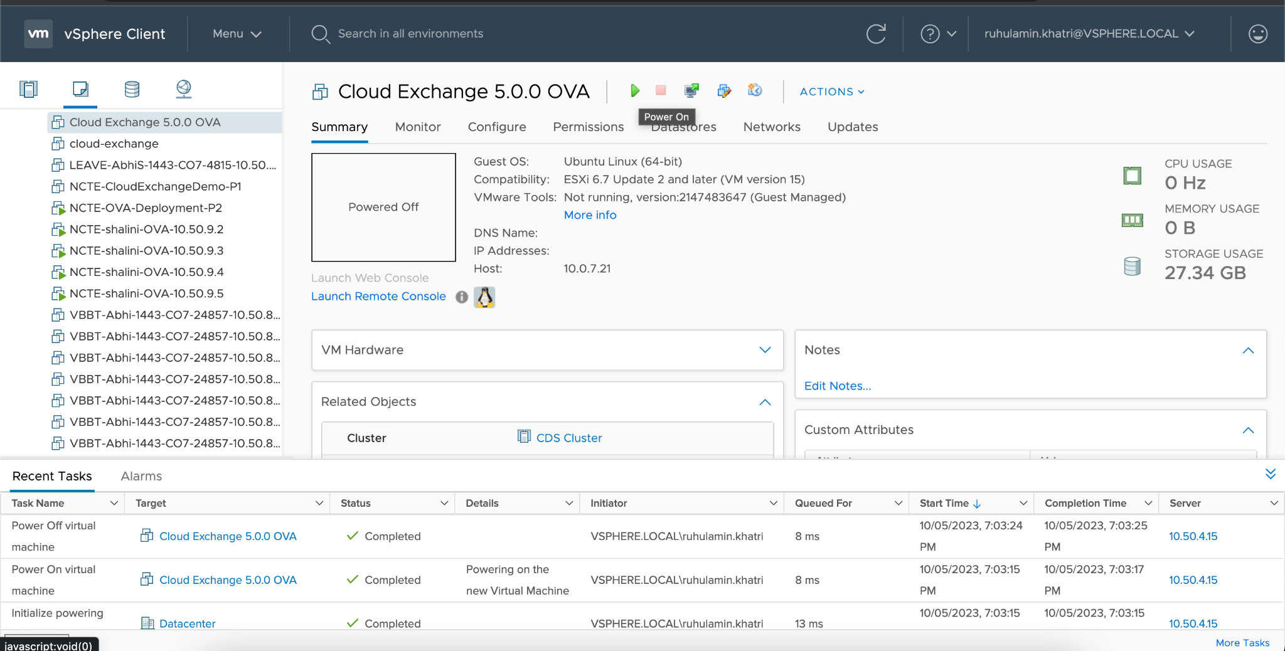Click the red Power Off stop icon

coord(661,91)
